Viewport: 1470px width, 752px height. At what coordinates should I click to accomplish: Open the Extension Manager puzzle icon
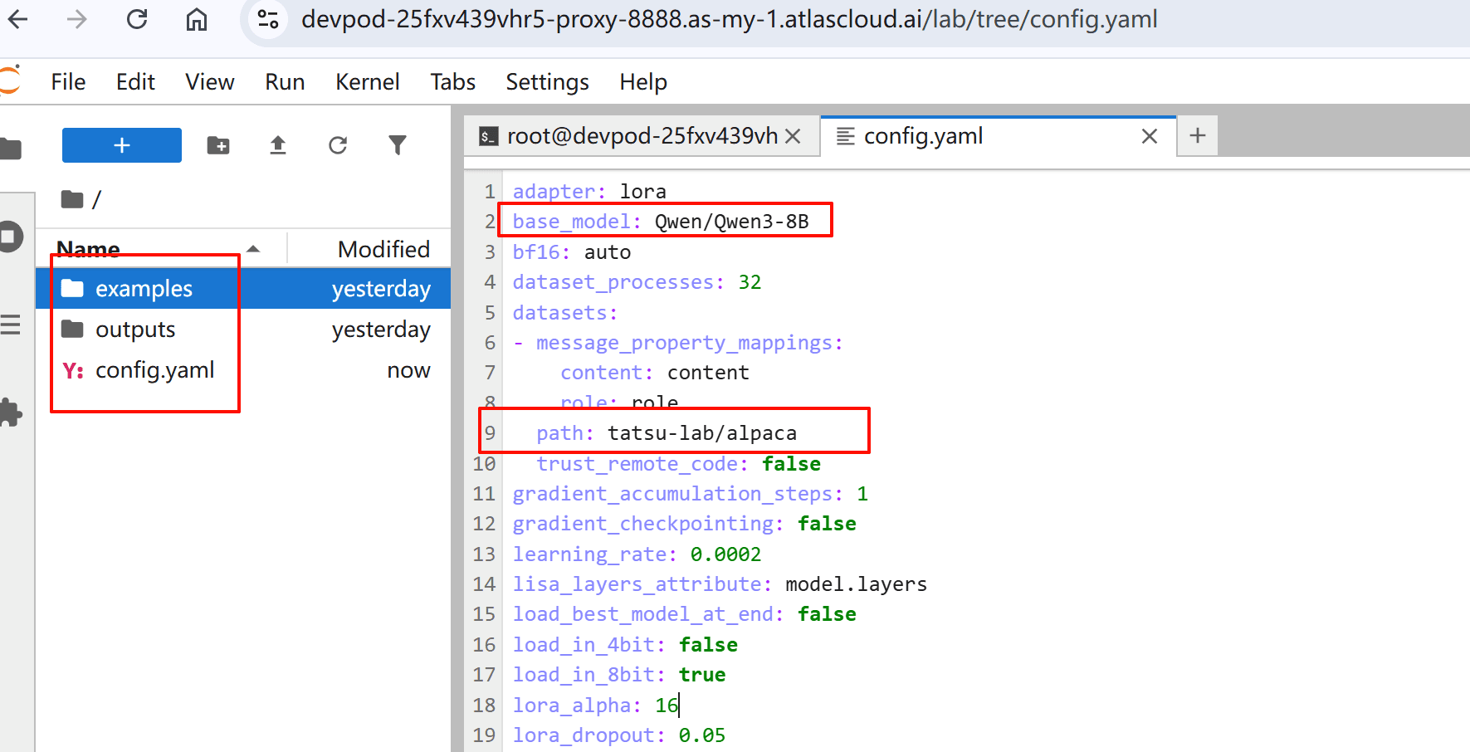coord(10,413)
